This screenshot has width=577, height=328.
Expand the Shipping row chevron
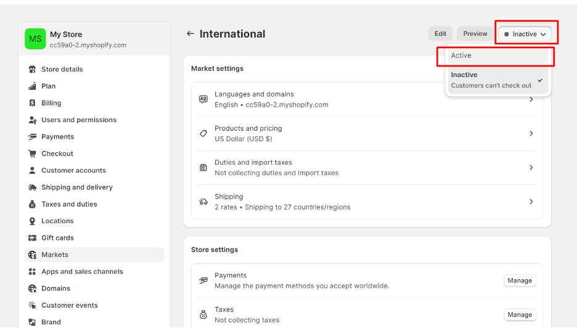pos(531,202)
